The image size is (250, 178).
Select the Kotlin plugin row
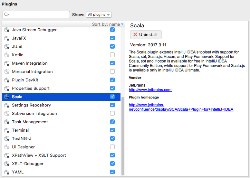61,55
